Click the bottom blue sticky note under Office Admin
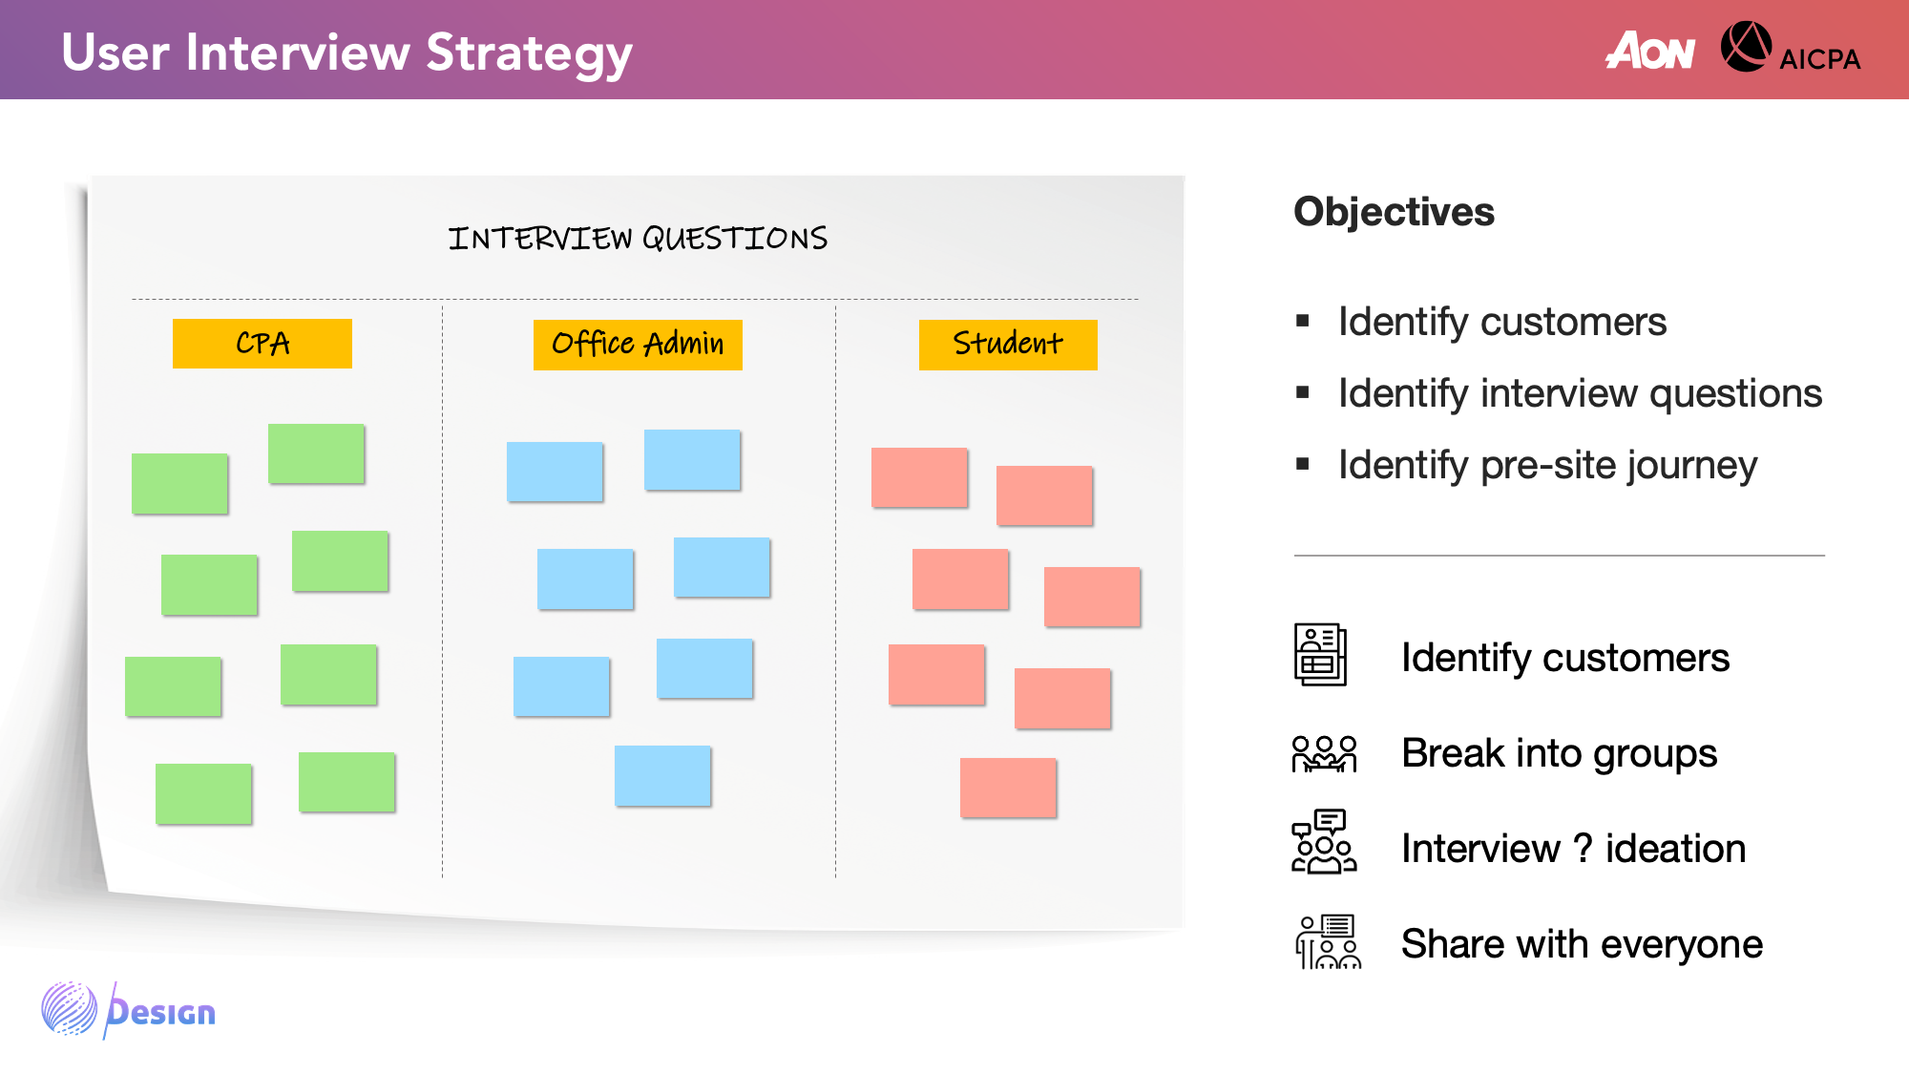 point(662,775)
